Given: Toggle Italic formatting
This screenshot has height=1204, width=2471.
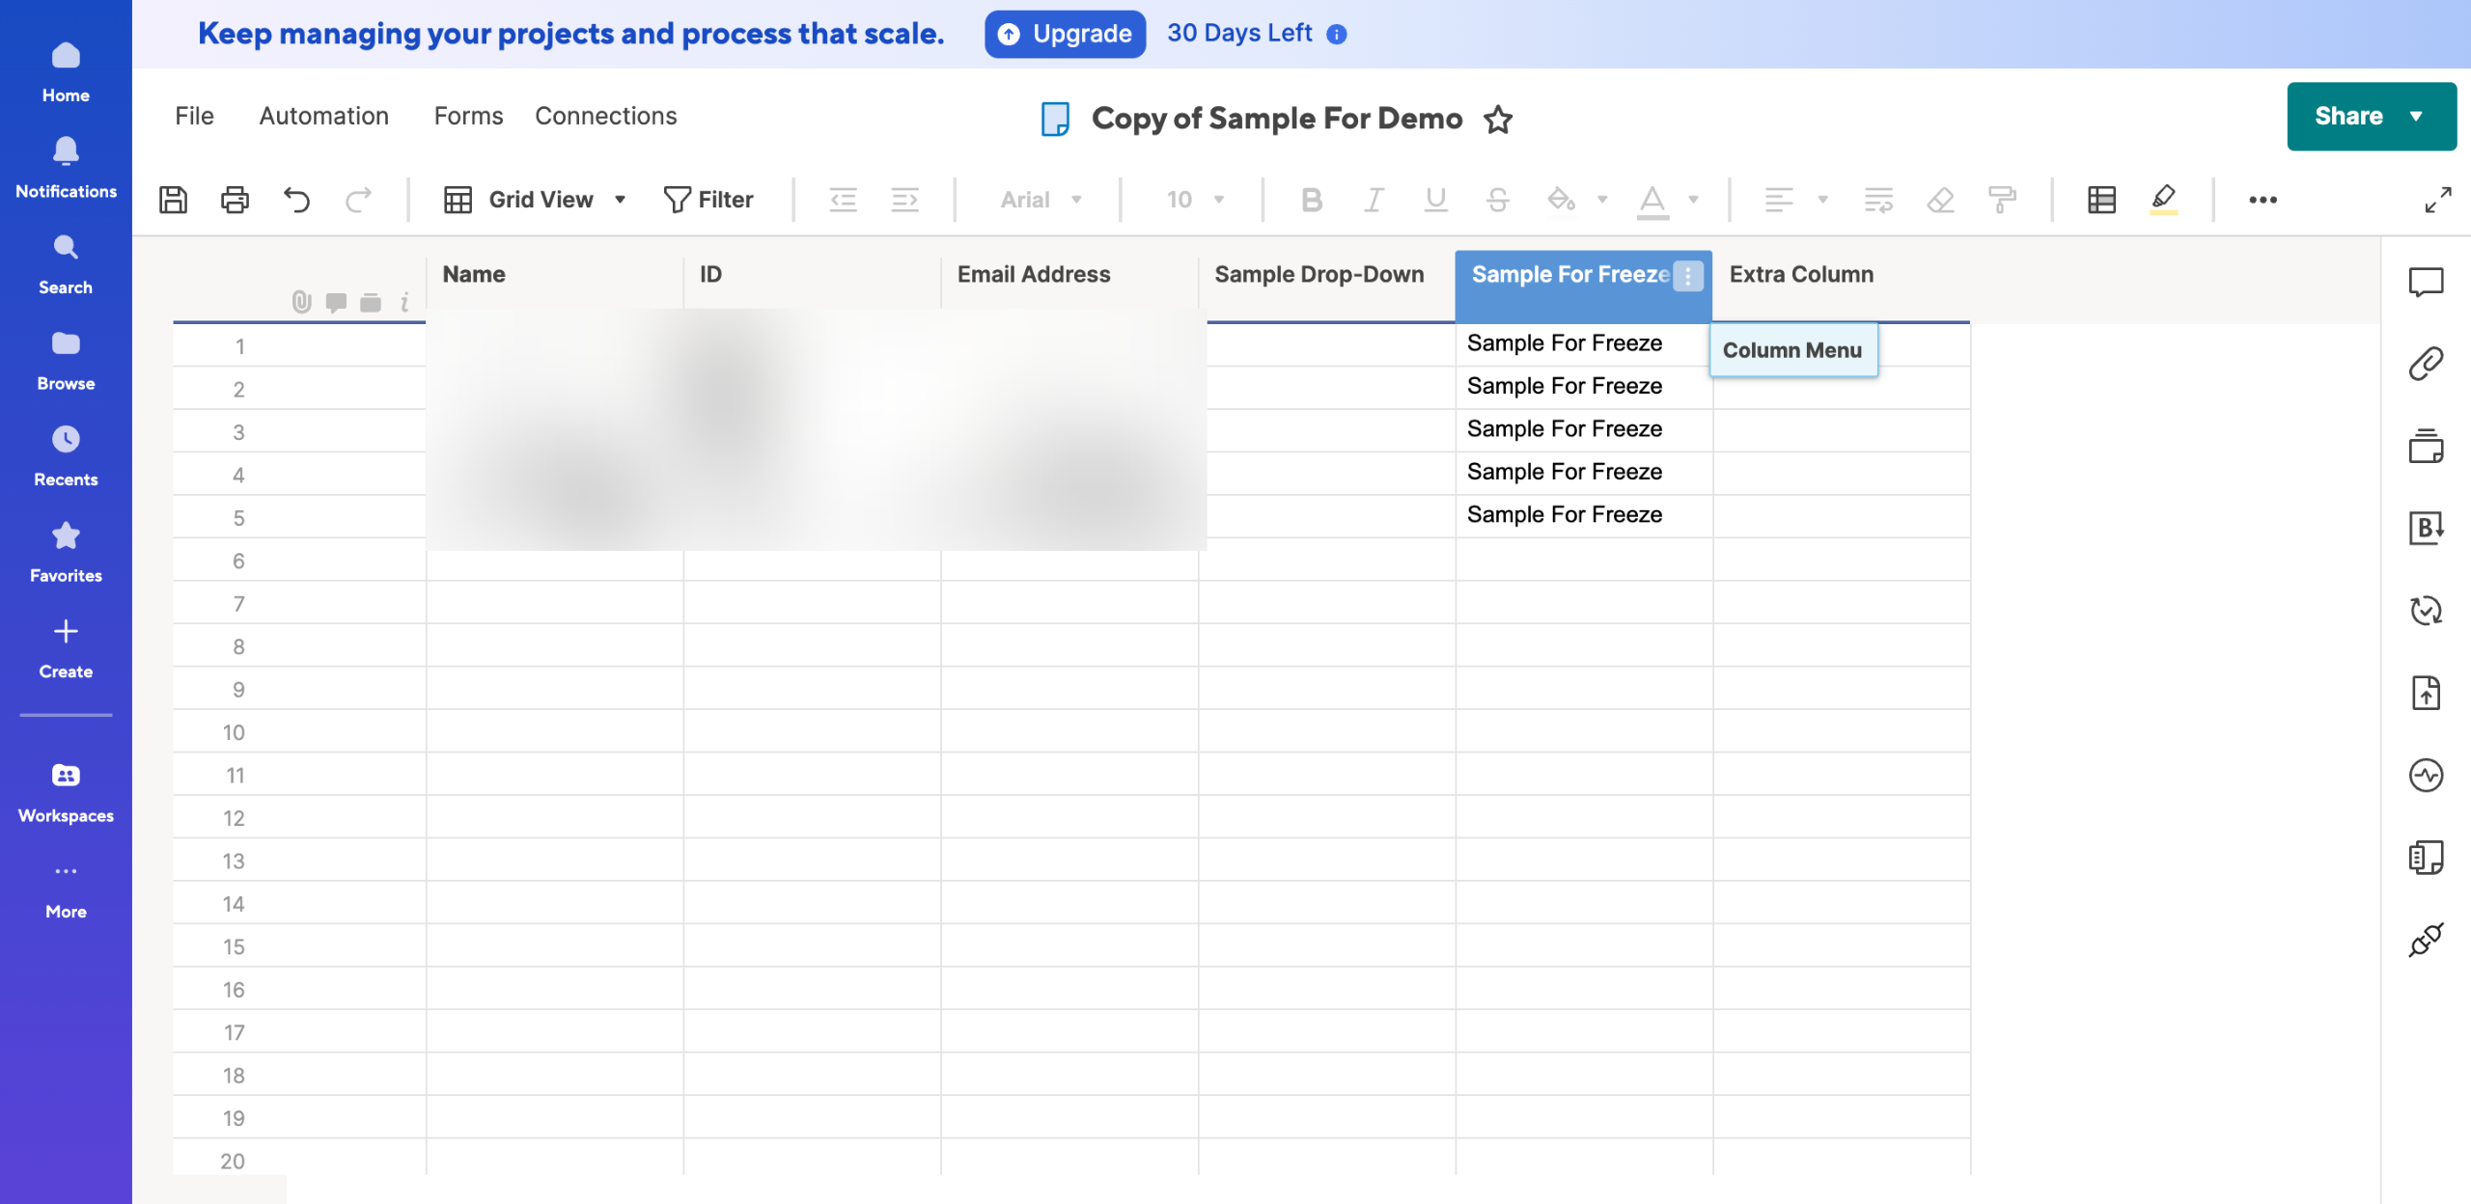Looking at the screenshot, I should click(x=1373, y=200).
